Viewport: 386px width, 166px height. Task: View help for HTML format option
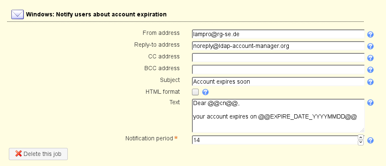click(205, 92)
